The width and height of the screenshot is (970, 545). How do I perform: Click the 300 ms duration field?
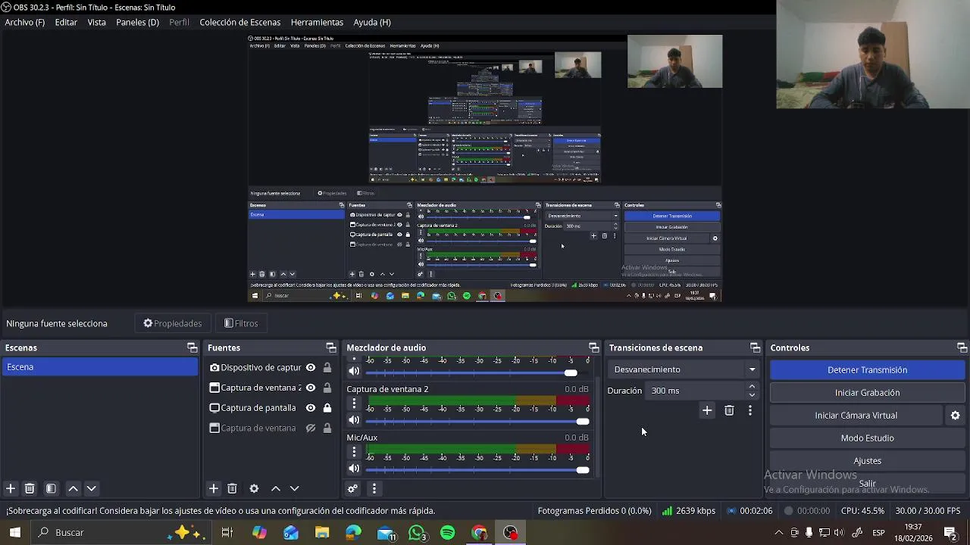pos(696,391)
